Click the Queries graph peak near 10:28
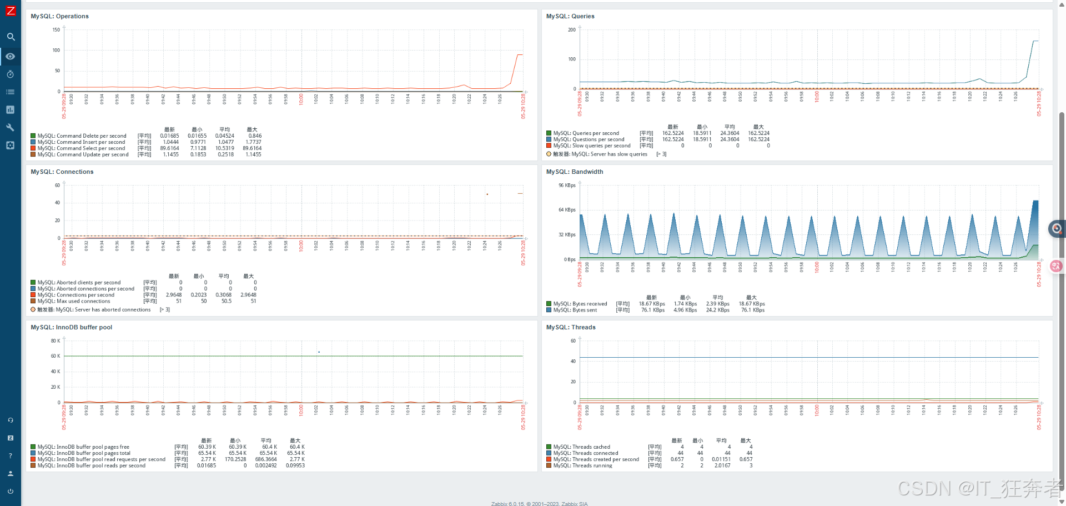The height and width of the screenshot is (506, 1066). tap(1035, 41)
